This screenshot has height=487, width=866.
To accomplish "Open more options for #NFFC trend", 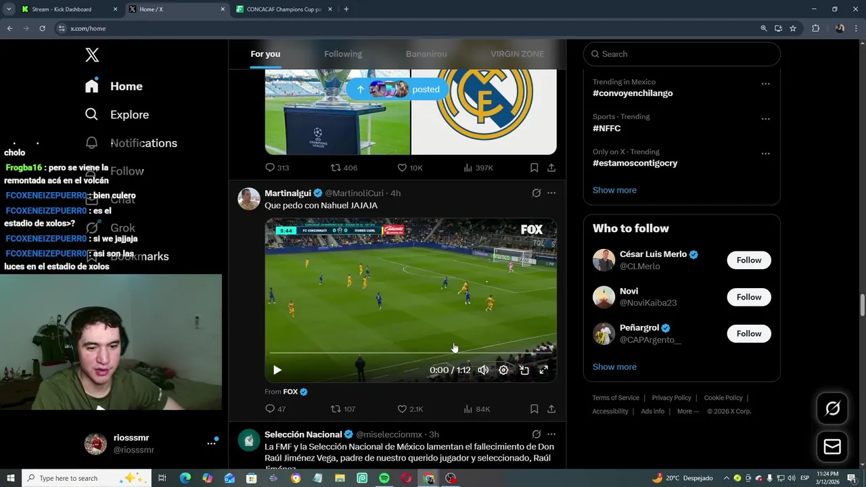I will pos(765,119).
